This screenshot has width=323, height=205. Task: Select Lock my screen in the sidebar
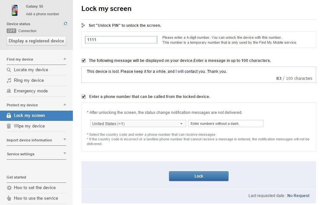(30, 115)
